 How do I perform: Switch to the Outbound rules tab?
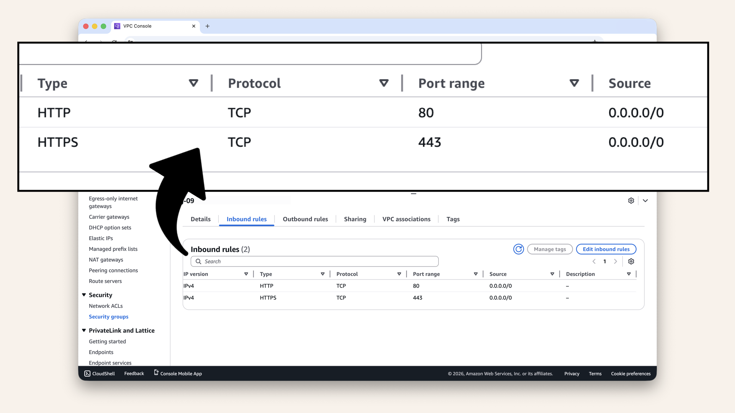[305, 219]
